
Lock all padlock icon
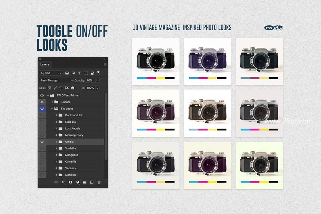point(73,88)
